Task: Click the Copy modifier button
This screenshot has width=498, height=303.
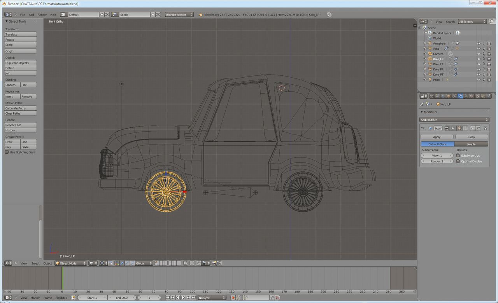Action: click(472, 137)
